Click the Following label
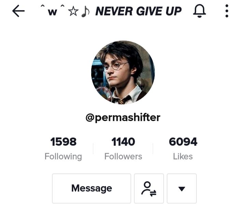Screen dimensions: 246x208 click(63, 157)
